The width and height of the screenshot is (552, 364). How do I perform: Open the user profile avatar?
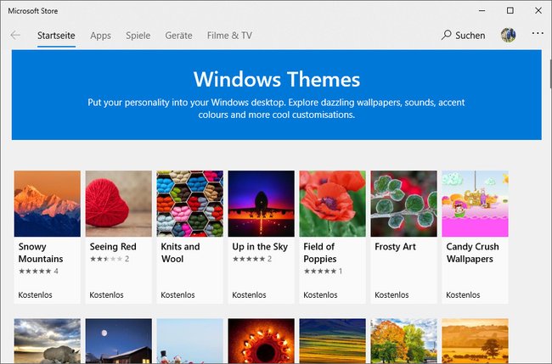click(509, 35)
